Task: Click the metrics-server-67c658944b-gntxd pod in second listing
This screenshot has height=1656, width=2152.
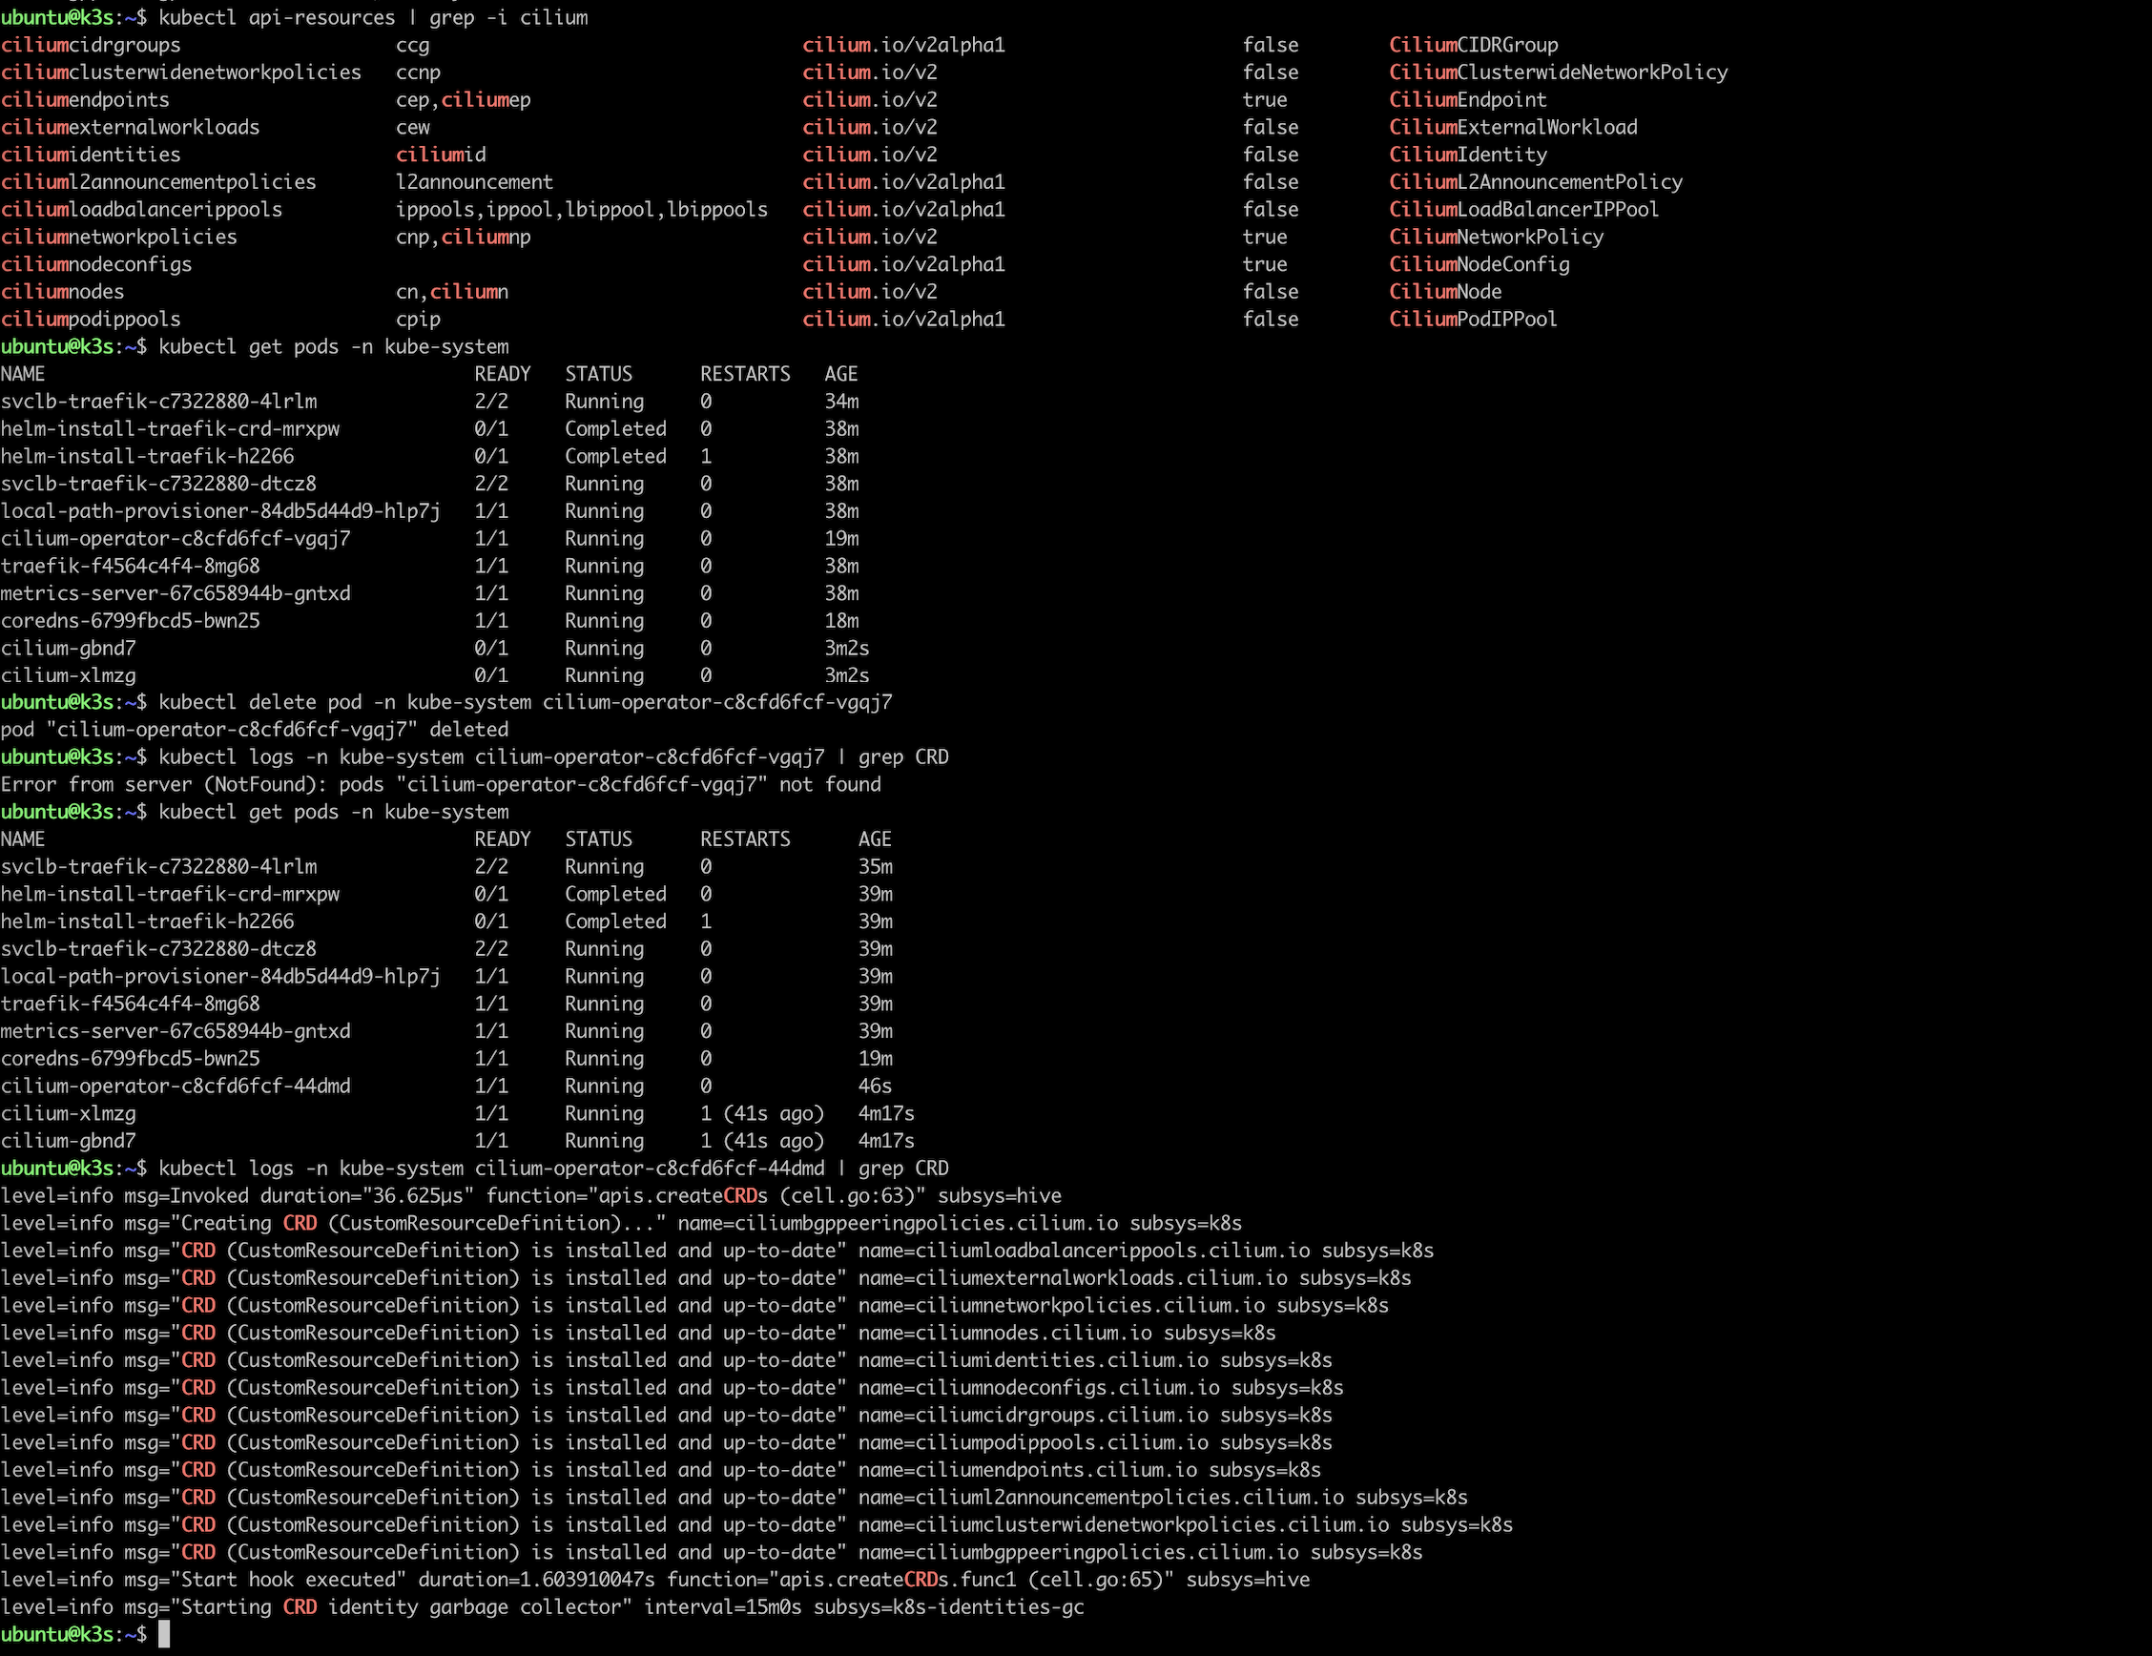Action: [x=176, y=1031]
